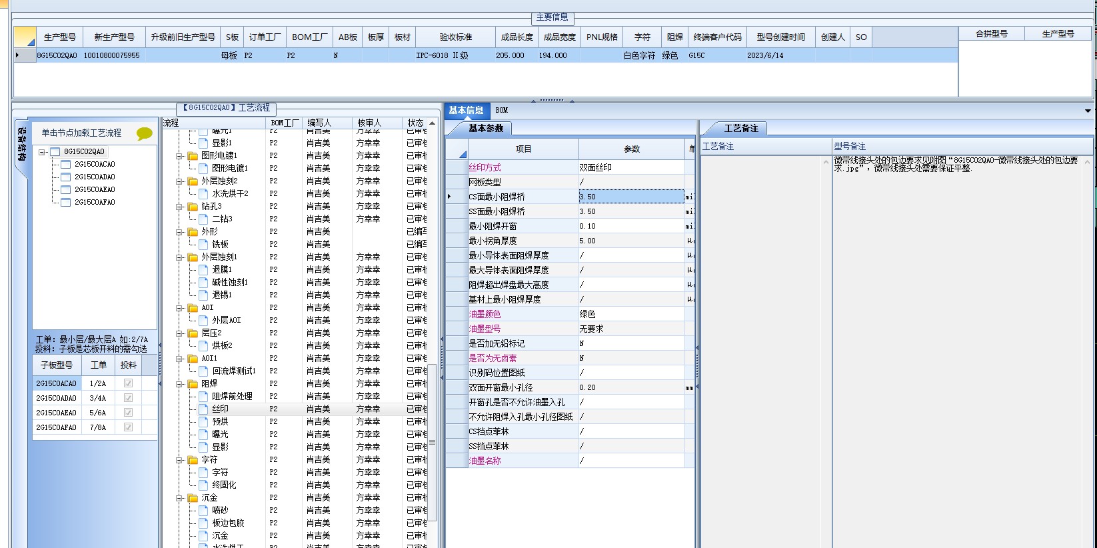The width and height of the screenshot is (1097, 548).
Task: Select the 2G15C0ACA0 sub-board row
Action: 95,383
